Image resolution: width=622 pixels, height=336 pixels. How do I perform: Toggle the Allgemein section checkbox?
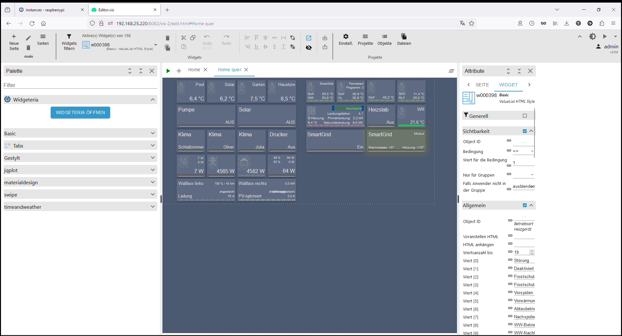(525, 205)
